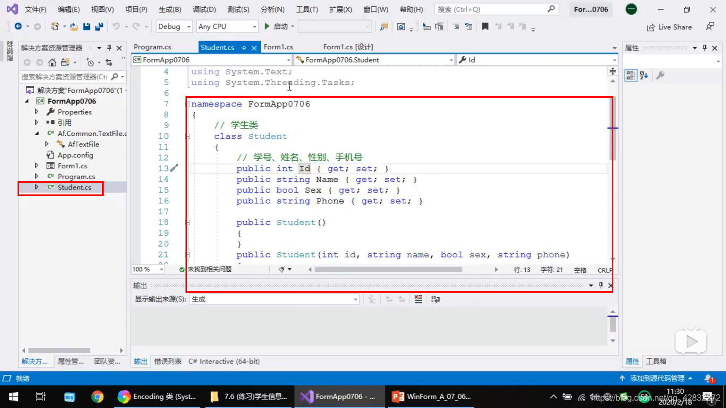This screenshot has width=726, height=408.
Task: Click Alphabetical sort icon in Properties panel
Action: 644,75
